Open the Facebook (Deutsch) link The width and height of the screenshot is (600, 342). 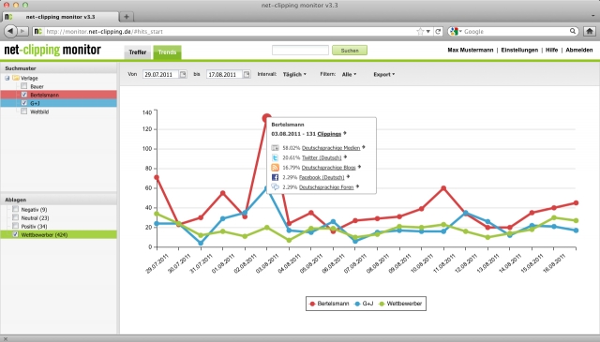tap(322, 177)
